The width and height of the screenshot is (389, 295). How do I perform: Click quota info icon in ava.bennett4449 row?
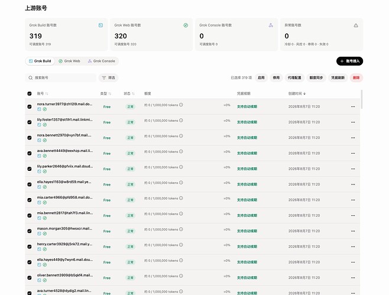tap(181, 151)
